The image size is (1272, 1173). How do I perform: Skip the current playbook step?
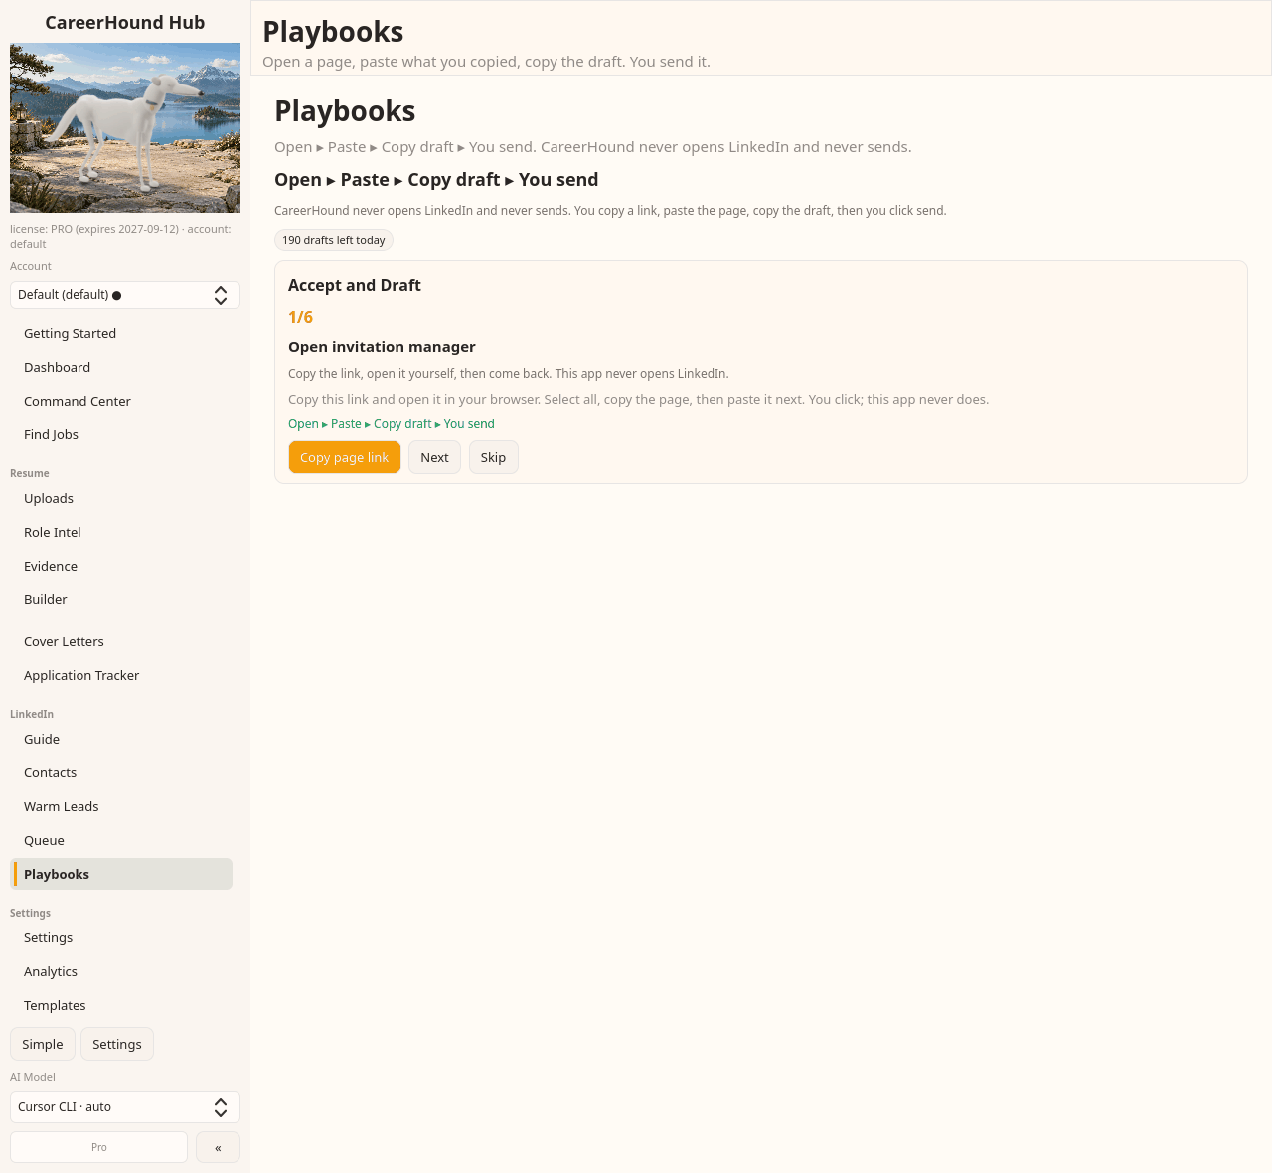point(493,457)
